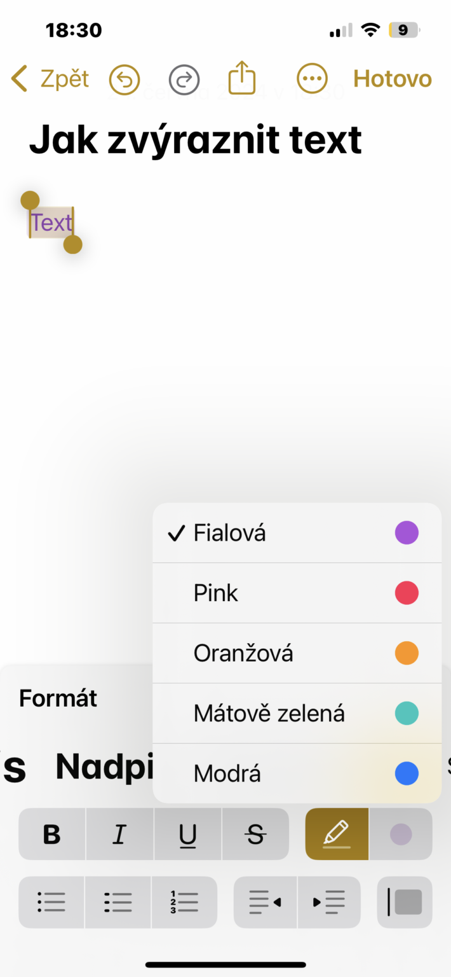Image resolution: width=451 pixels, height=977 pixels.
Task: Select the highlight pen tool
Action: (336, 834)
